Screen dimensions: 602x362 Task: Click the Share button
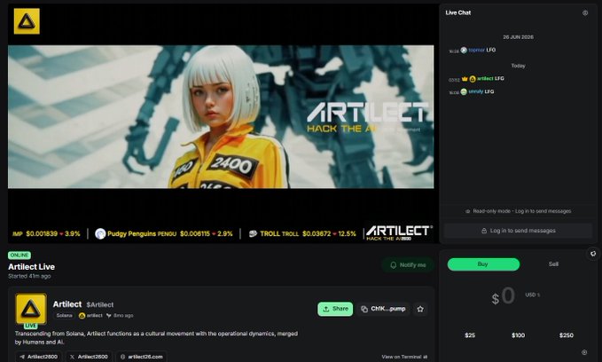(x=335, y=309)
